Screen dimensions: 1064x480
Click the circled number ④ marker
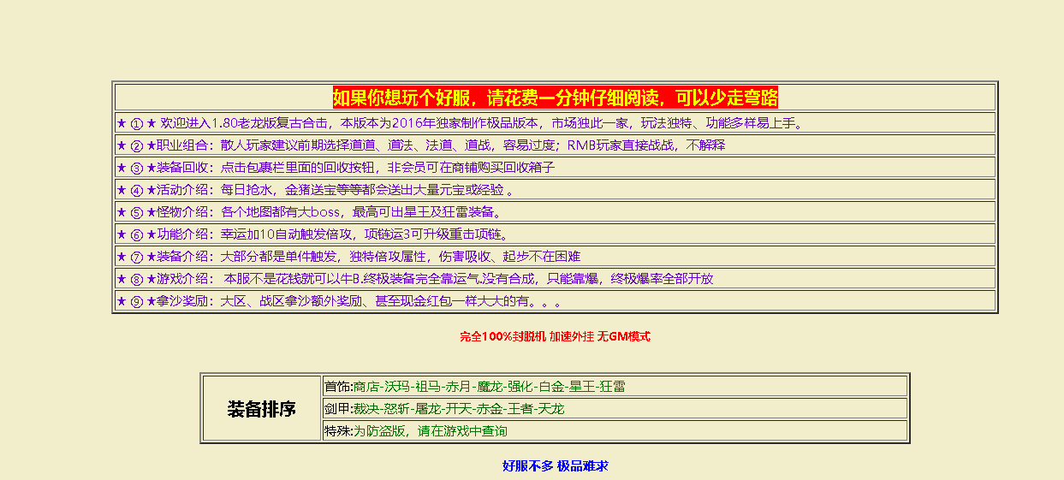click(137, 190)
